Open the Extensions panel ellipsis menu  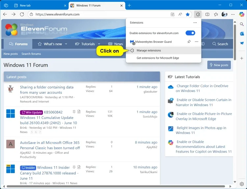pos(195,23)
